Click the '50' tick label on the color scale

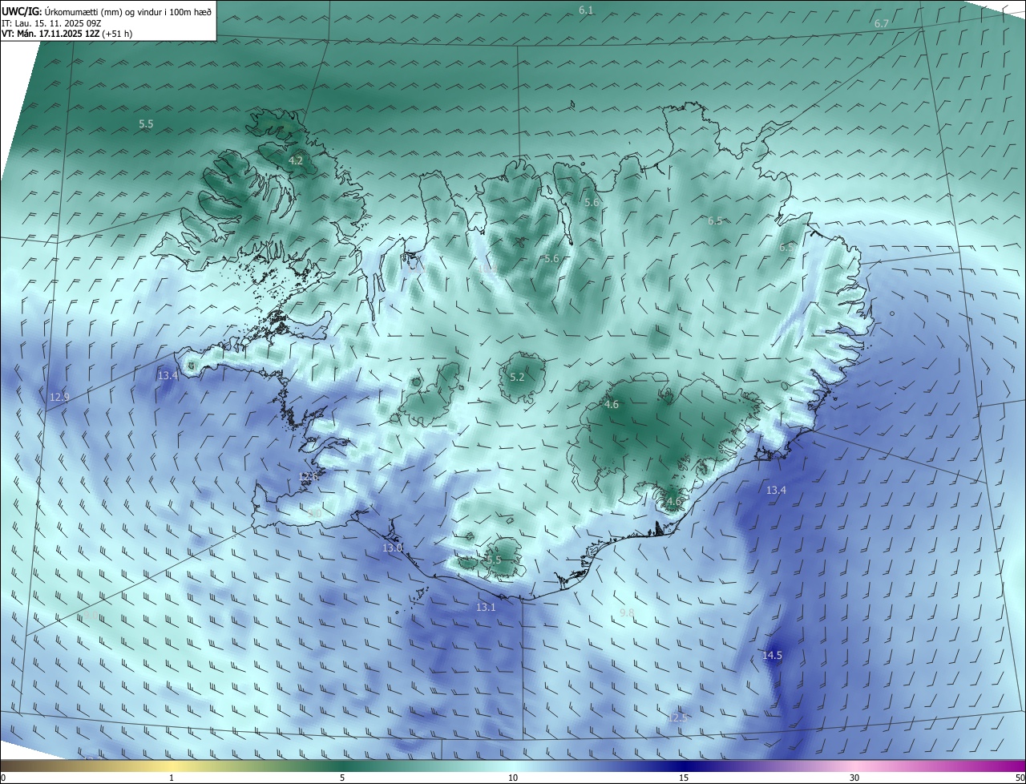tap(1020, 778)
